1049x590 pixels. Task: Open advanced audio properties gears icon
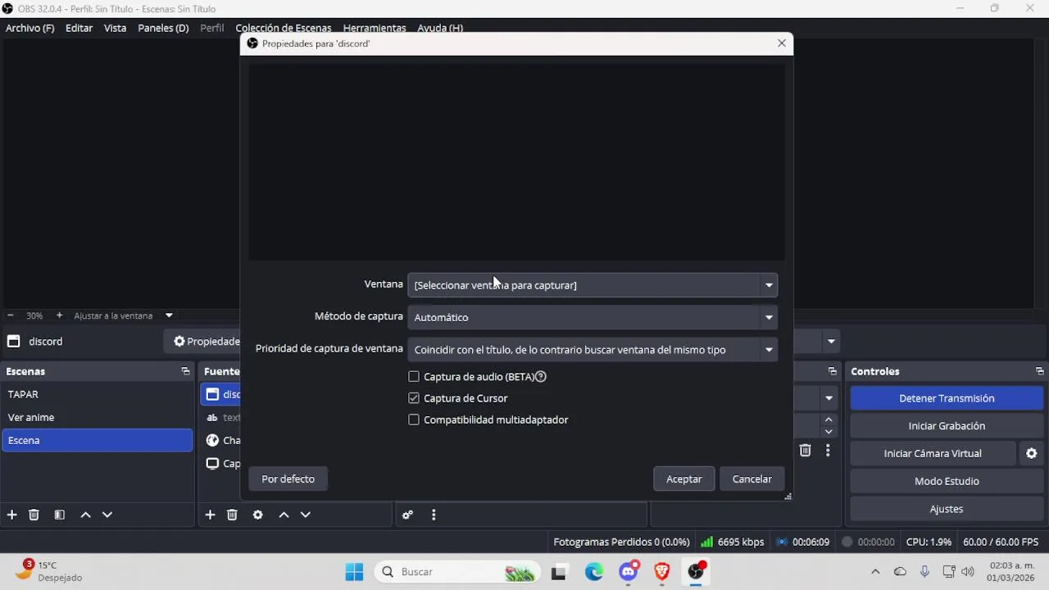pyautogui.click(x=407, y=515)
